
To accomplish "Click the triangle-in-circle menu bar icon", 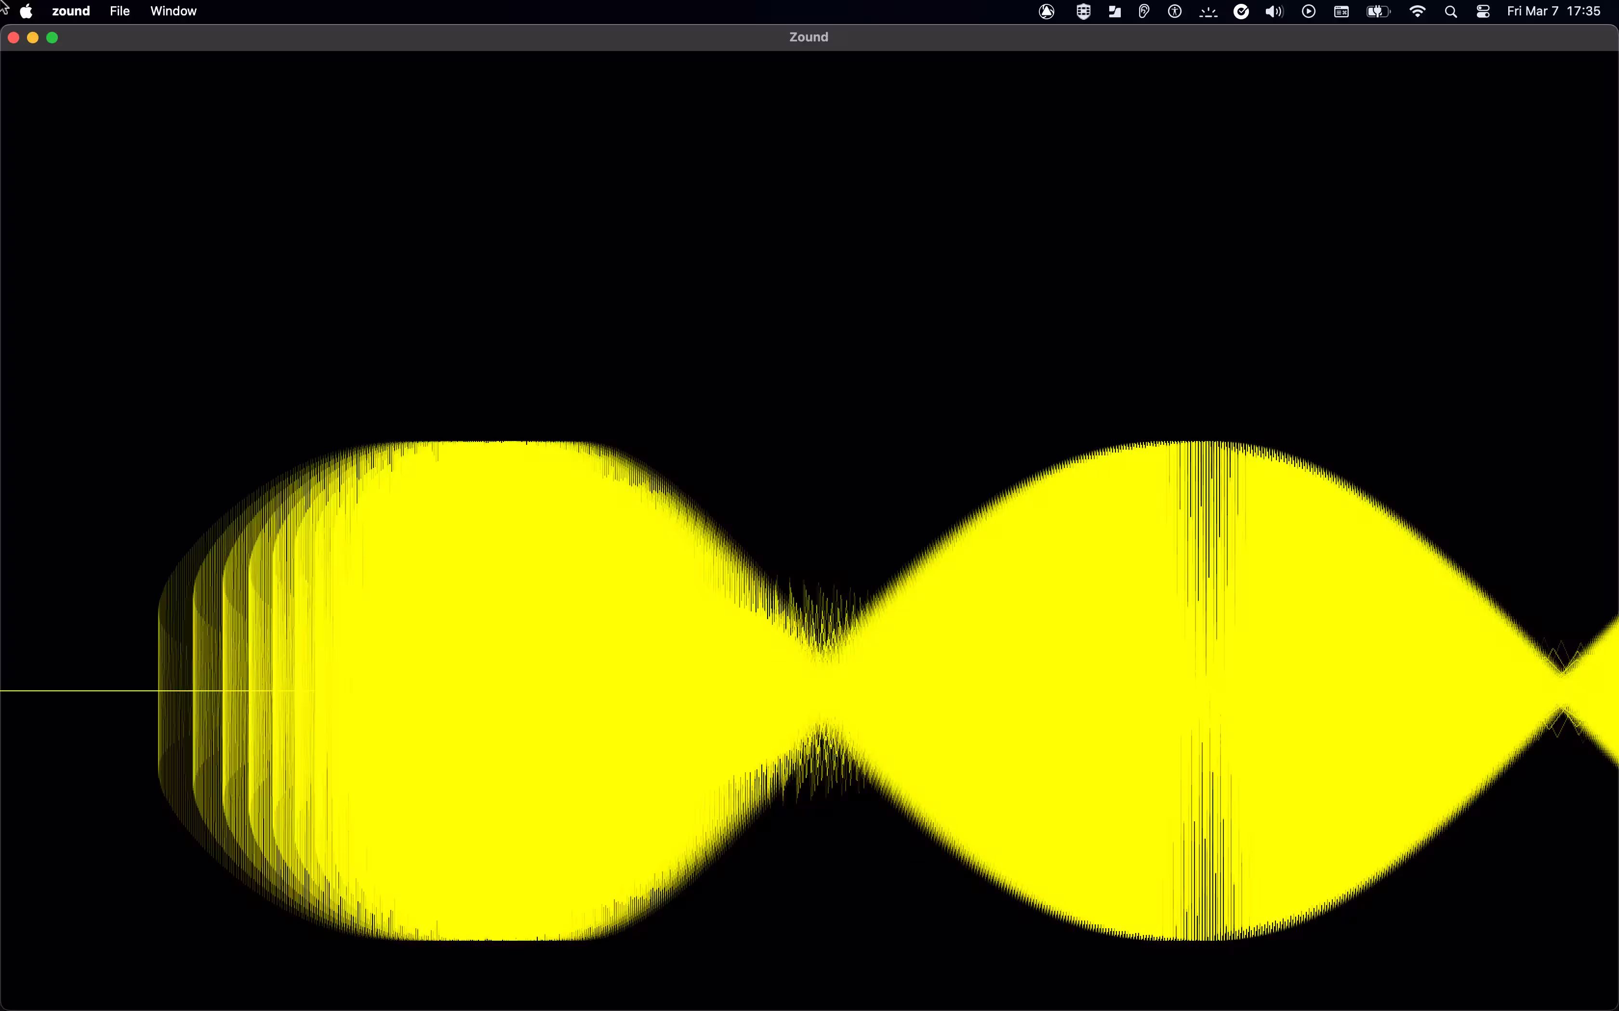I will pyautogui.click(x=1047, y=12).
